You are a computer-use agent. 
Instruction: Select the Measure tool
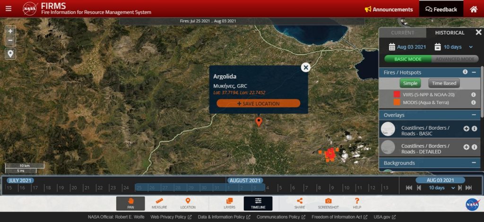pos(159,204)
